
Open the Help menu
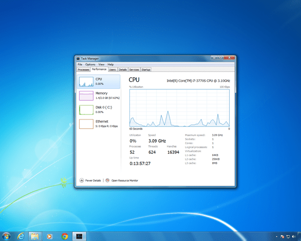[110, 64]
